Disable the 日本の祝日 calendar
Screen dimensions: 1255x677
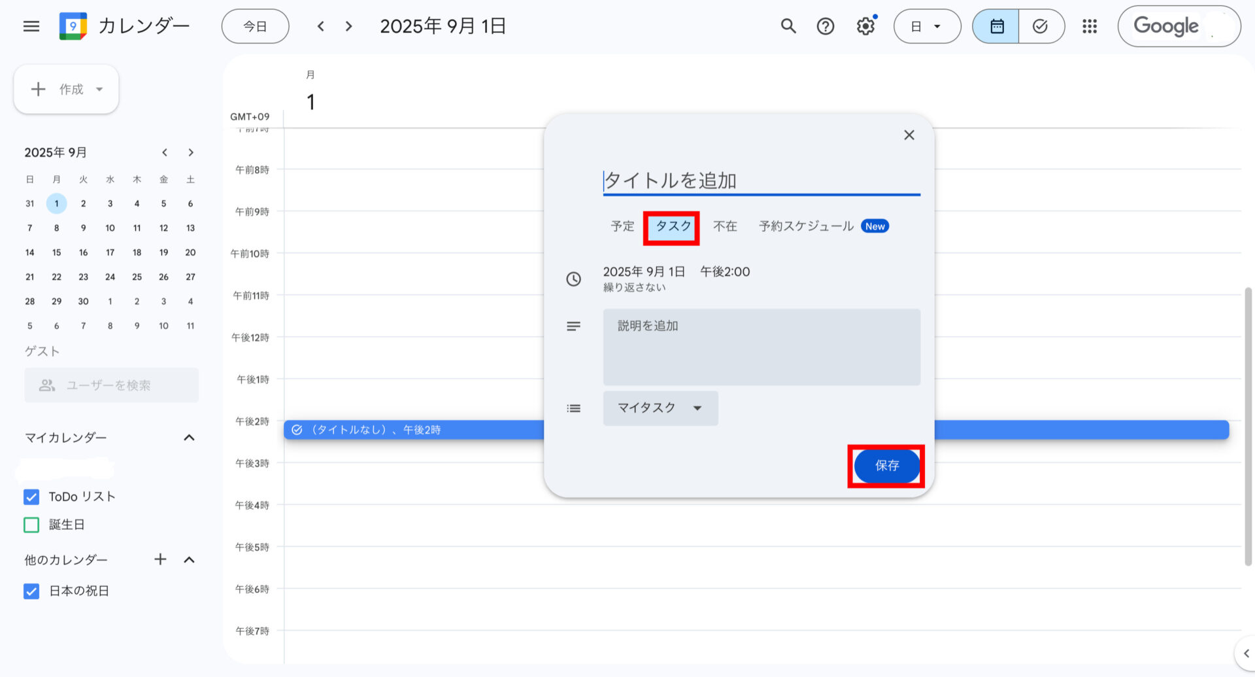(31, 591)
